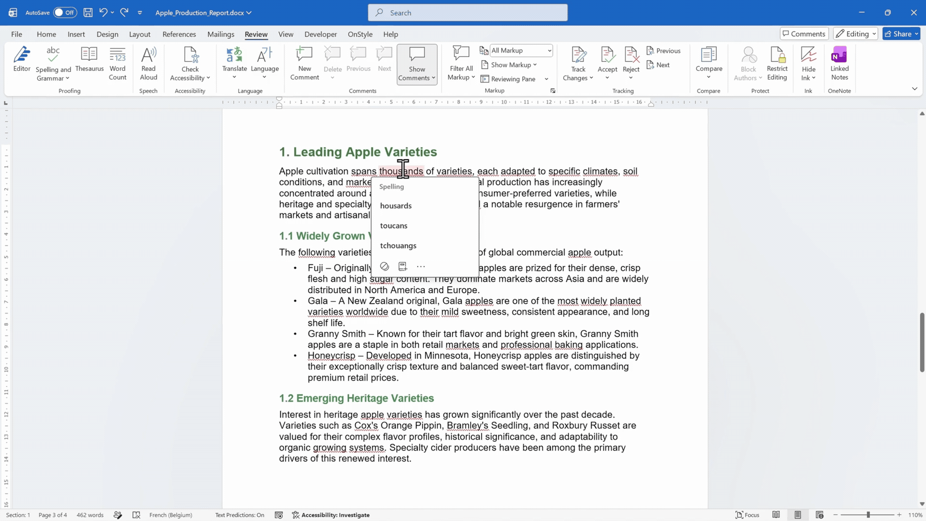Screen dimensions: 926x521
Task: Expand the Editing mode dropdown
Action: coord(856,34)
